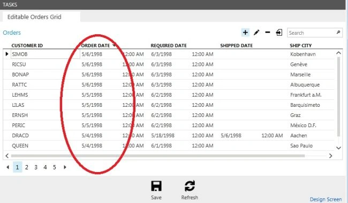Sort by the Ship City column header
The image size is (348, 203).
coord(301,45)
